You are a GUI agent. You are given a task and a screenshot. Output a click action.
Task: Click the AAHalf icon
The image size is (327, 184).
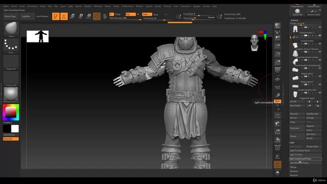277,62
